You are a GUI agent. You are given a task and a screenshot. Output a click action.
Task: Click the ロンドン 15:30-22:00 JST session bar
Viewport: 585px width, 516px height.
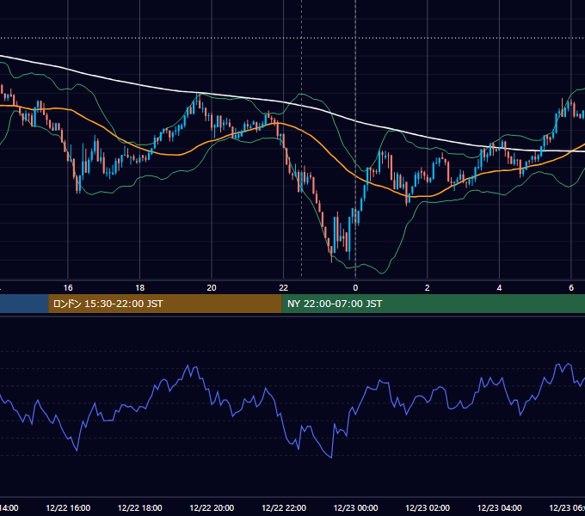(x=165, y=304)
